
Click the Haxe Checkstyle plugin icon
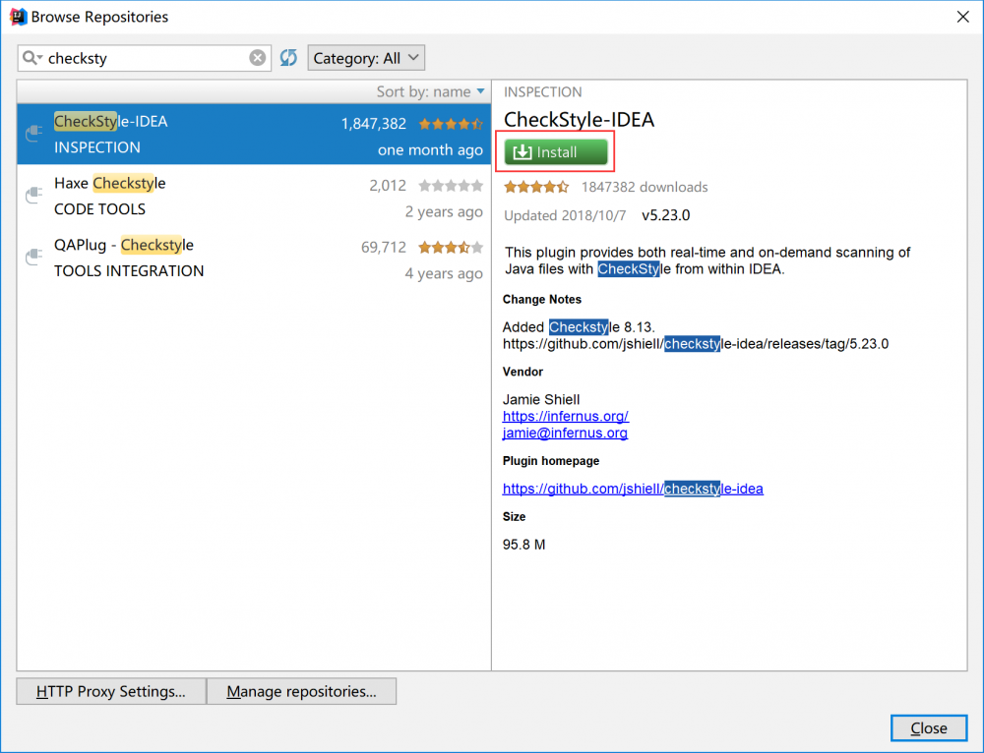(x=33, y=196)
